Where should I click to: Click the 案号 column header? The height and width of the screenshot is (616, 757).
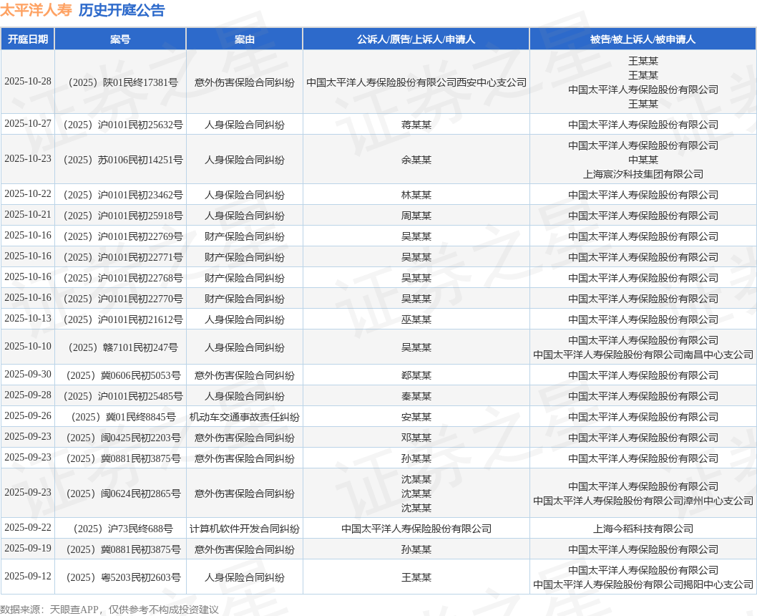(120, 39)
